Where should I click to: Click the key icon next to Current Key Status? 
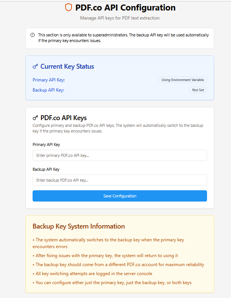[x=35, y=66]
